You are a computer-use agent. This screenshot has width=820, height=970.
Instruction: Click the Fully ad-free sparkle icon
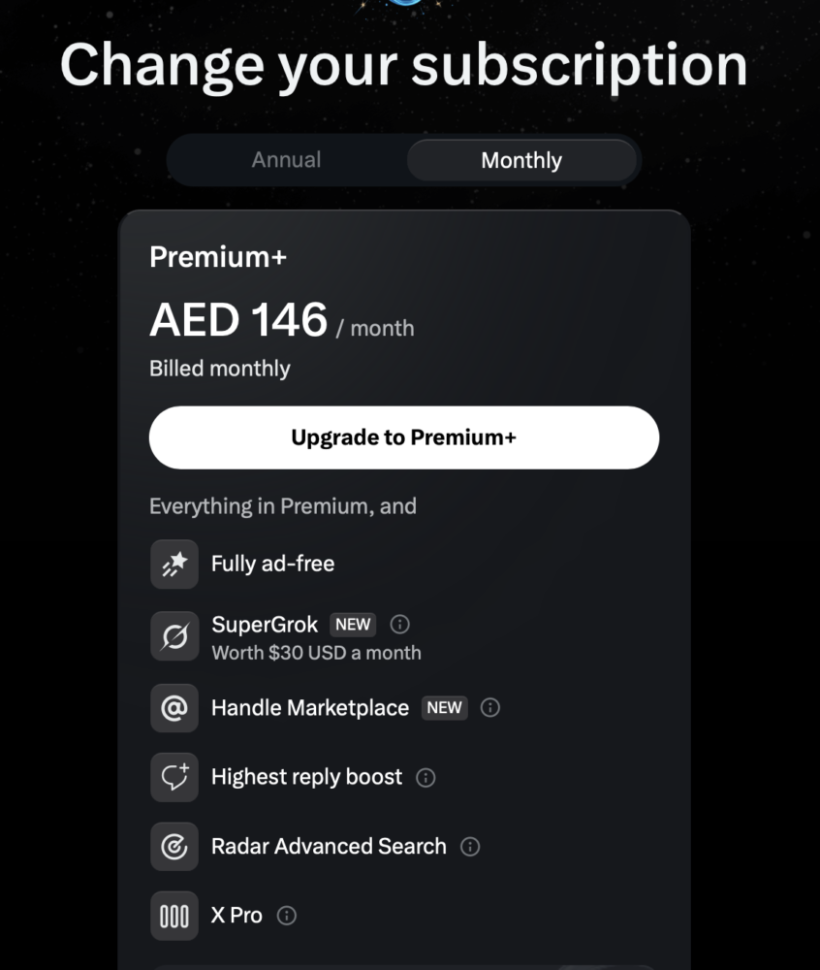(x=174, y=565)
